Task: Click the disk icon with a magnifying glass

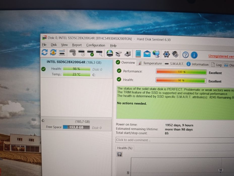Action: point(99,53)
